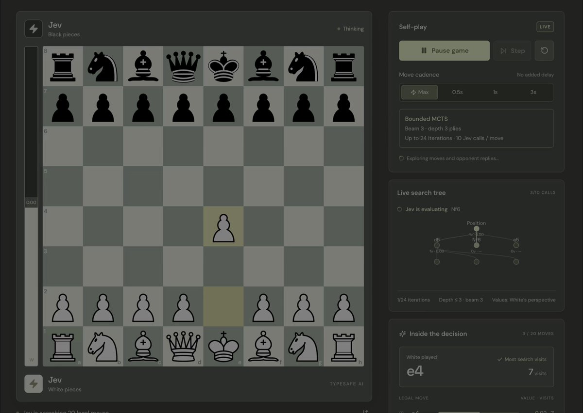Click the white rook on h1
This screenshot has width=583, height=413.
[x=344, y=347]
